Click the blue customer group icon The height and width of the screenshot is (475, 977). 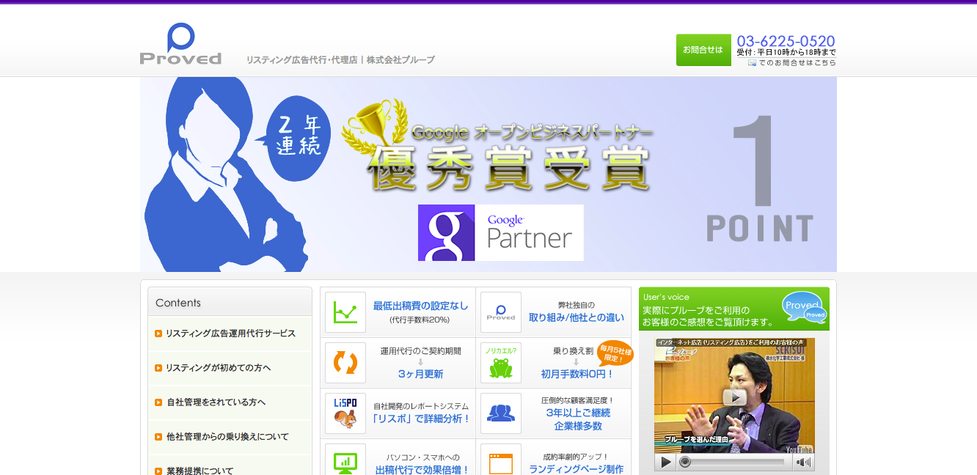500,413
